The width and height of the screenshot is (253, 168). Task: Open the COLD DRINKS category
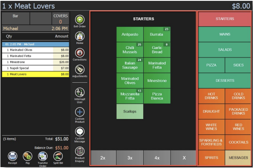[x=238, y=96]
